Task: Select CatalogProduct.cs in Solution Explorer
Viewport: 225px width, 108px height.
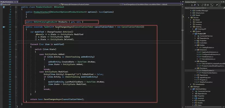Action: [x=208, y=47]
